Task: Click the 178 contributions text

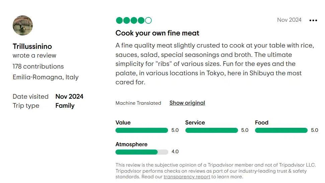Action: [x=38, y=66]
